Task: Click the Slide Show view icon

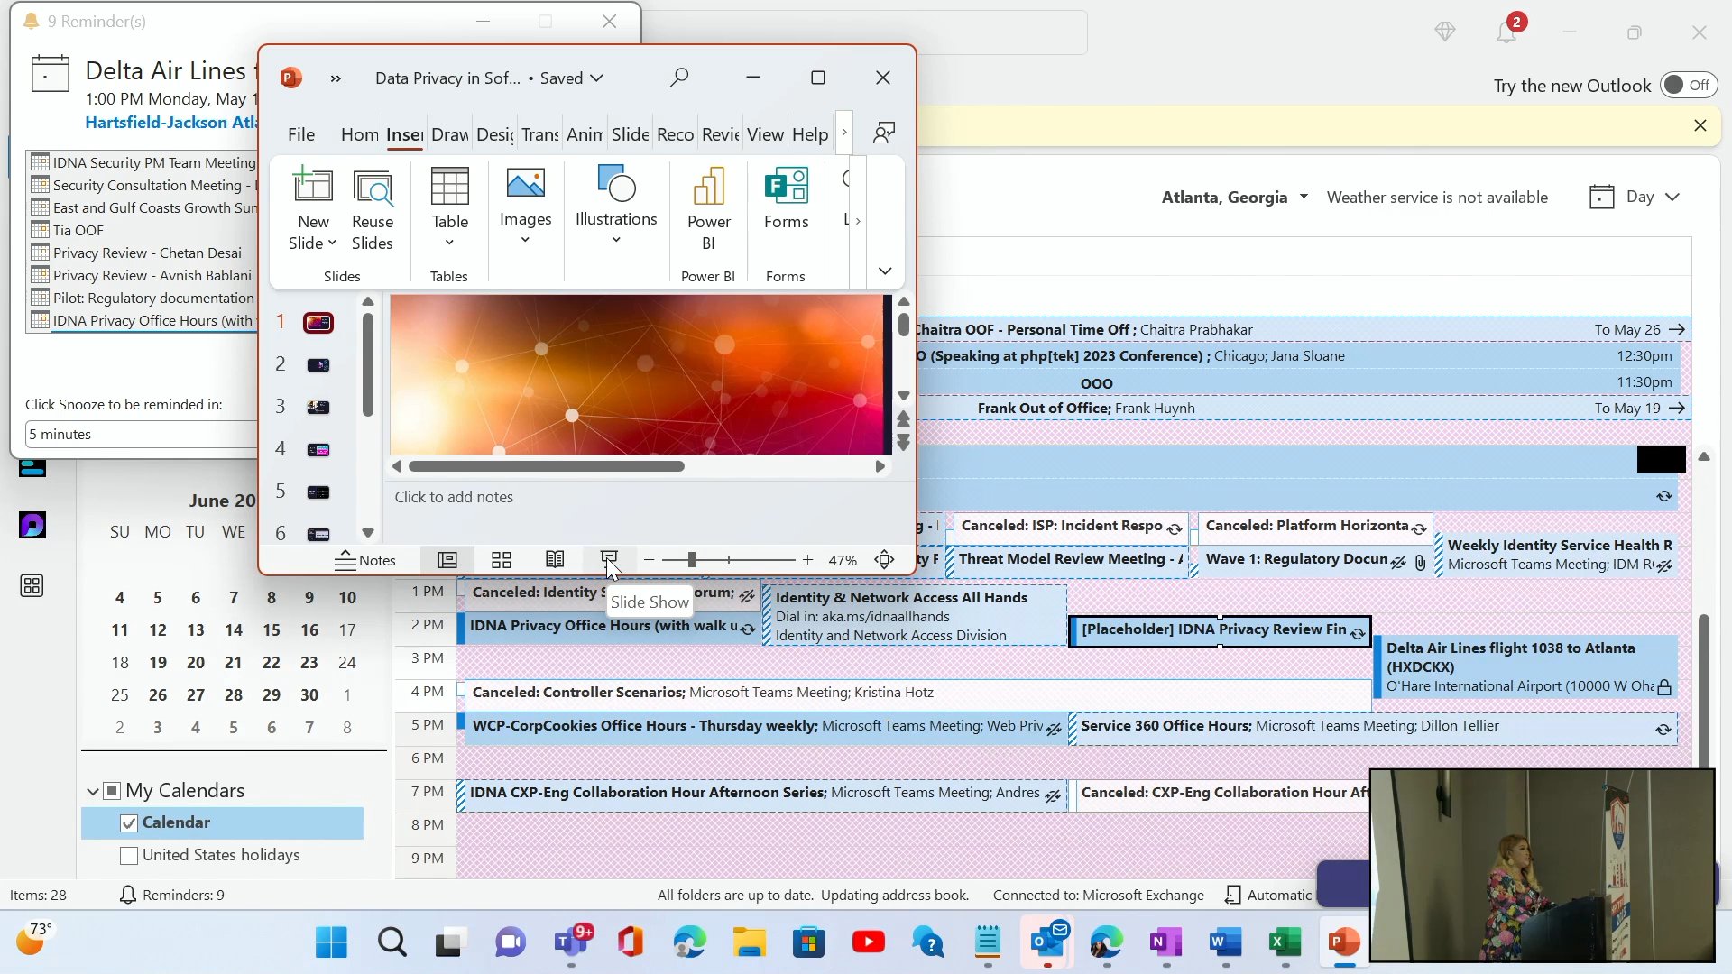Action: (609, 559)
